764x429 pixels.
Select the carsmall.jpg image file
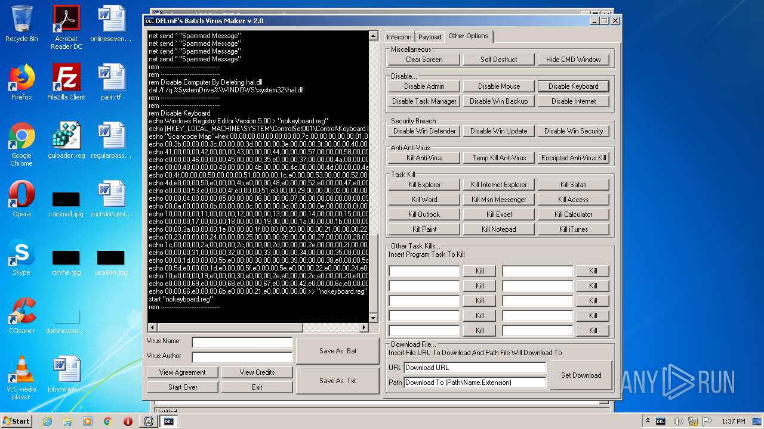pyautogui.click(x=66, y=204)
